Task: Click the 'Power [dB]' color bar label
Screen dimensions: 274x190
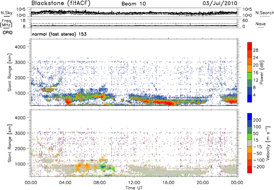Action: pyautogui.click(x=262, y=72)
